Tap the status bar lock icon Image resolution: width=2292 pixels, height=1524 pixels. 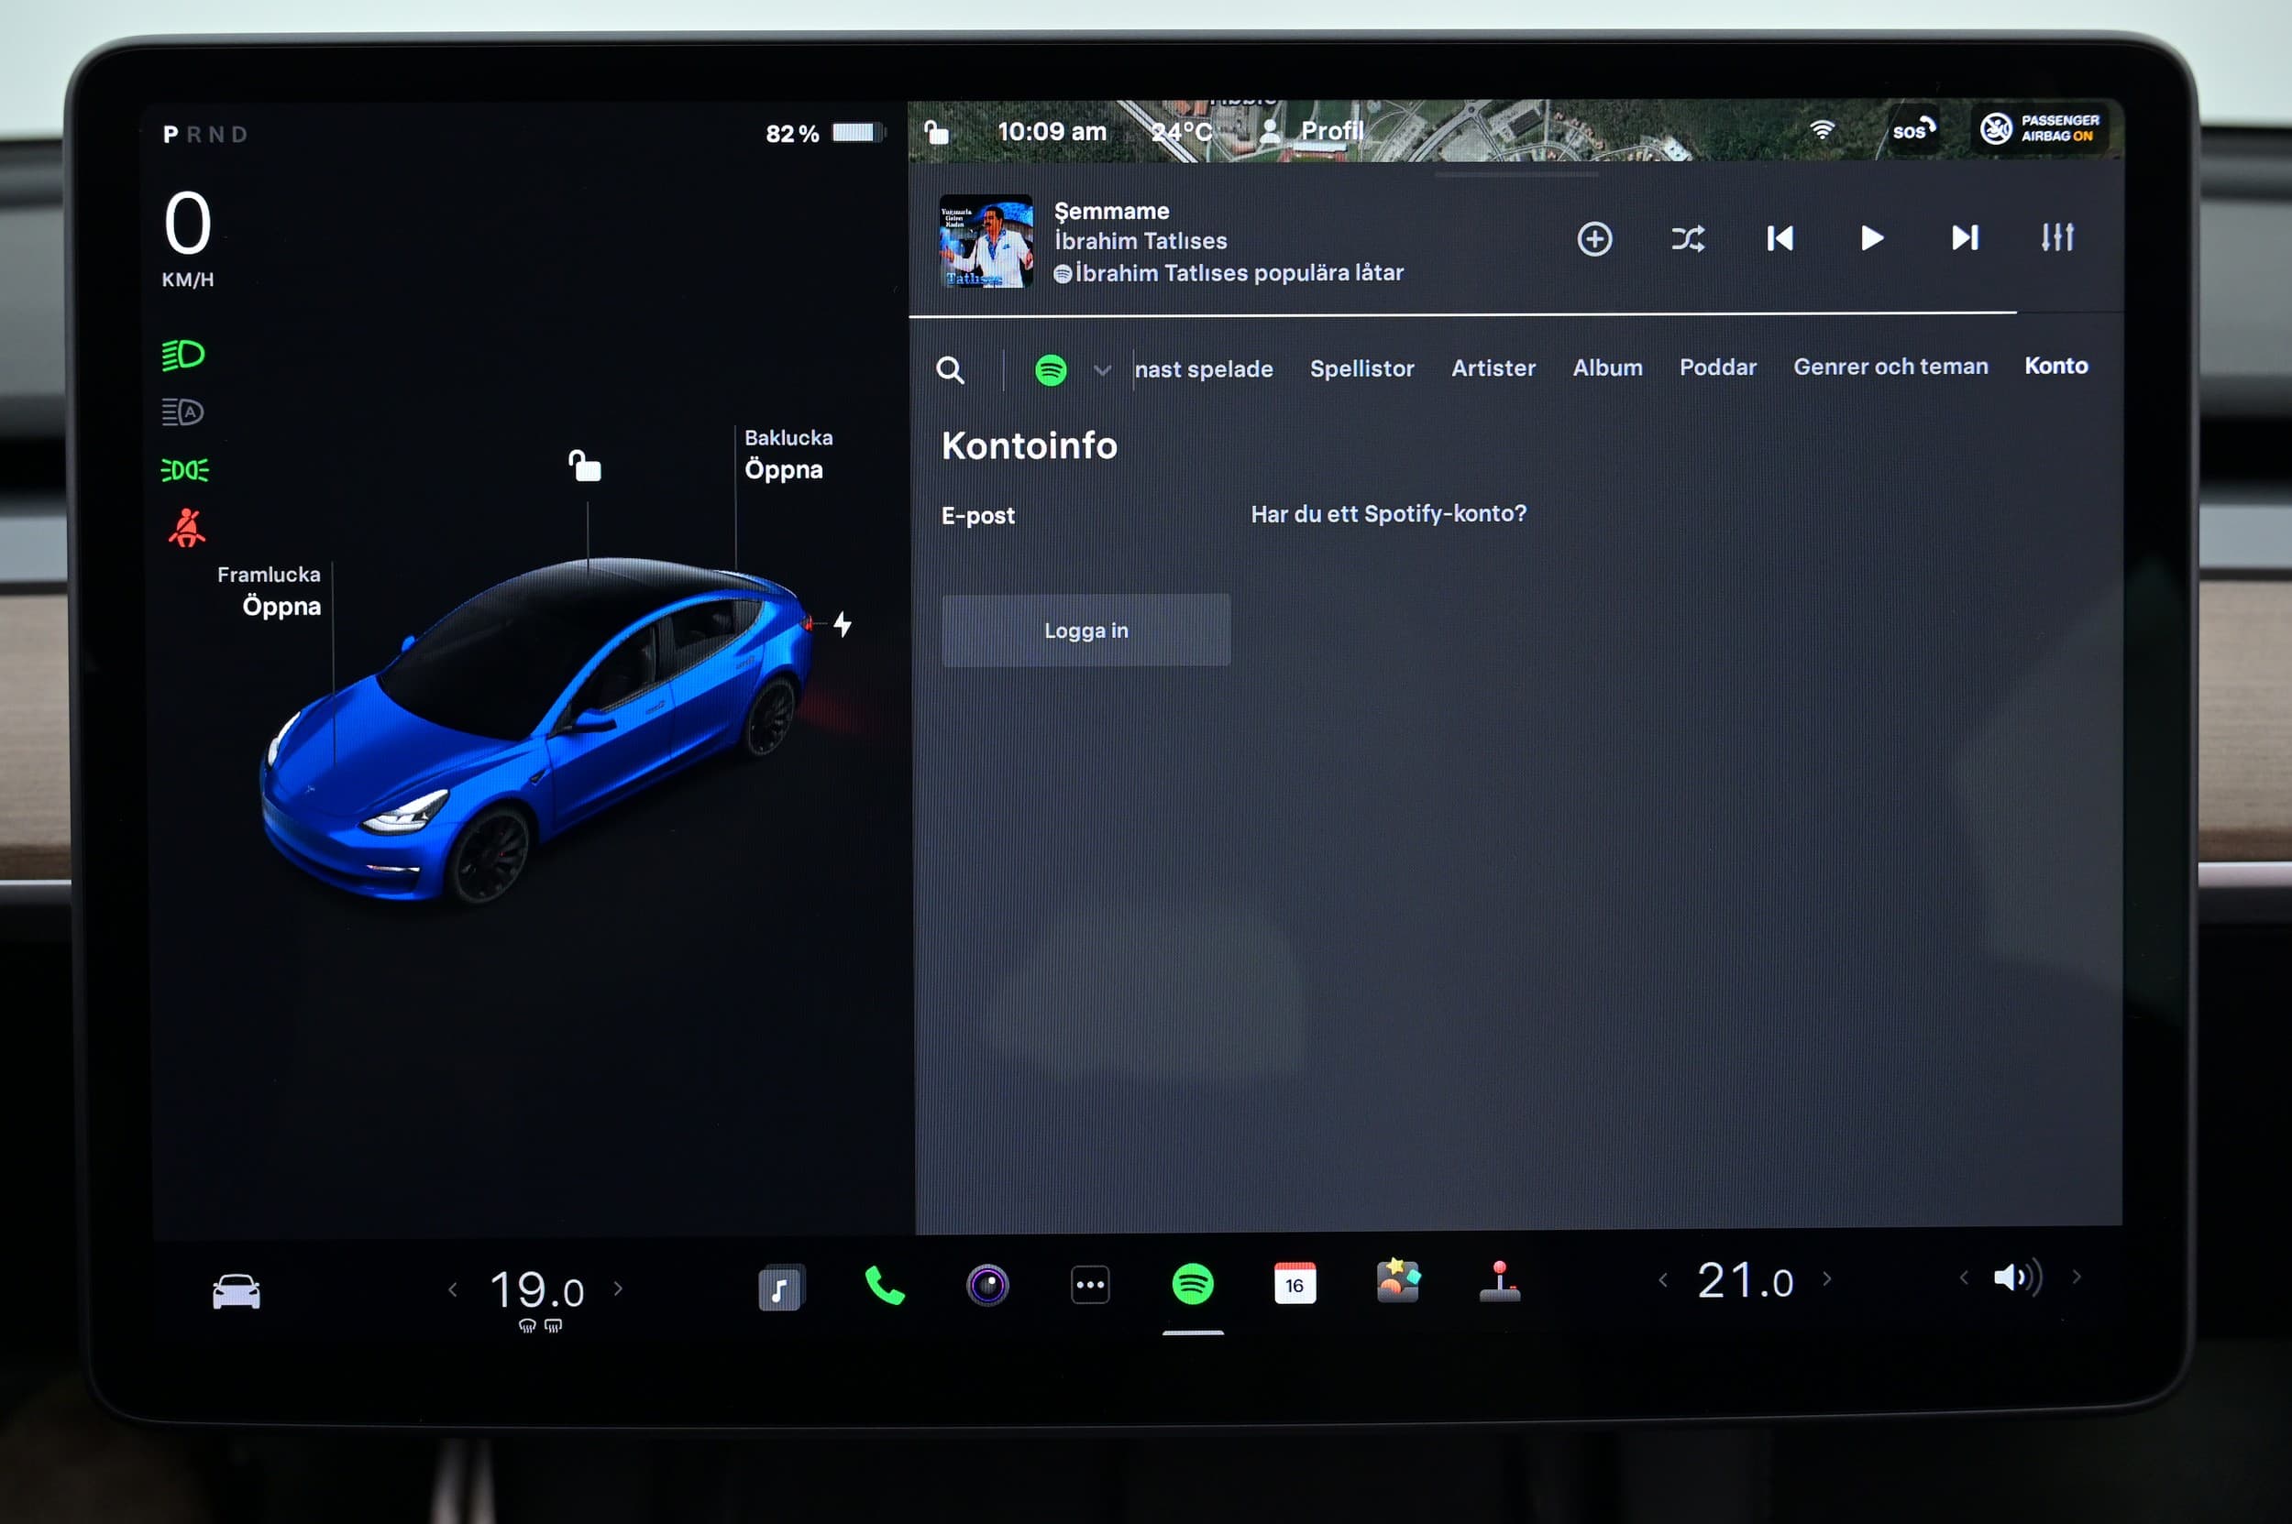(935, 131)
